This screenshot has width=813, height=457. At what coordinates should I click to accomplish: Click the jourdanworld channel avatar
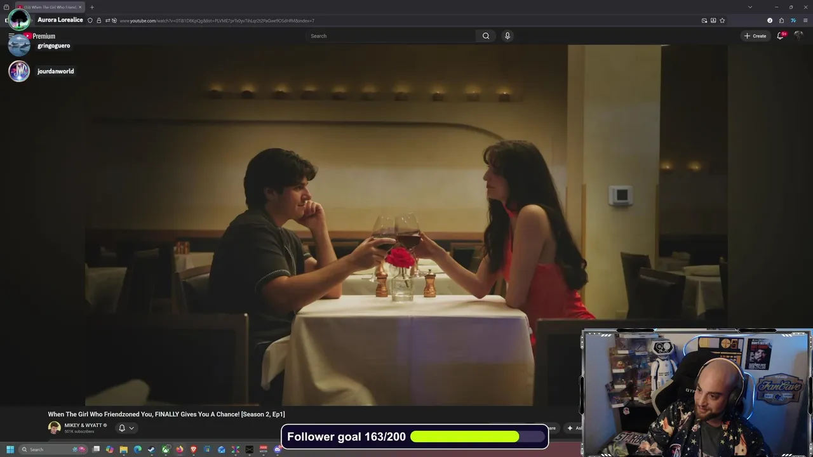19,71
